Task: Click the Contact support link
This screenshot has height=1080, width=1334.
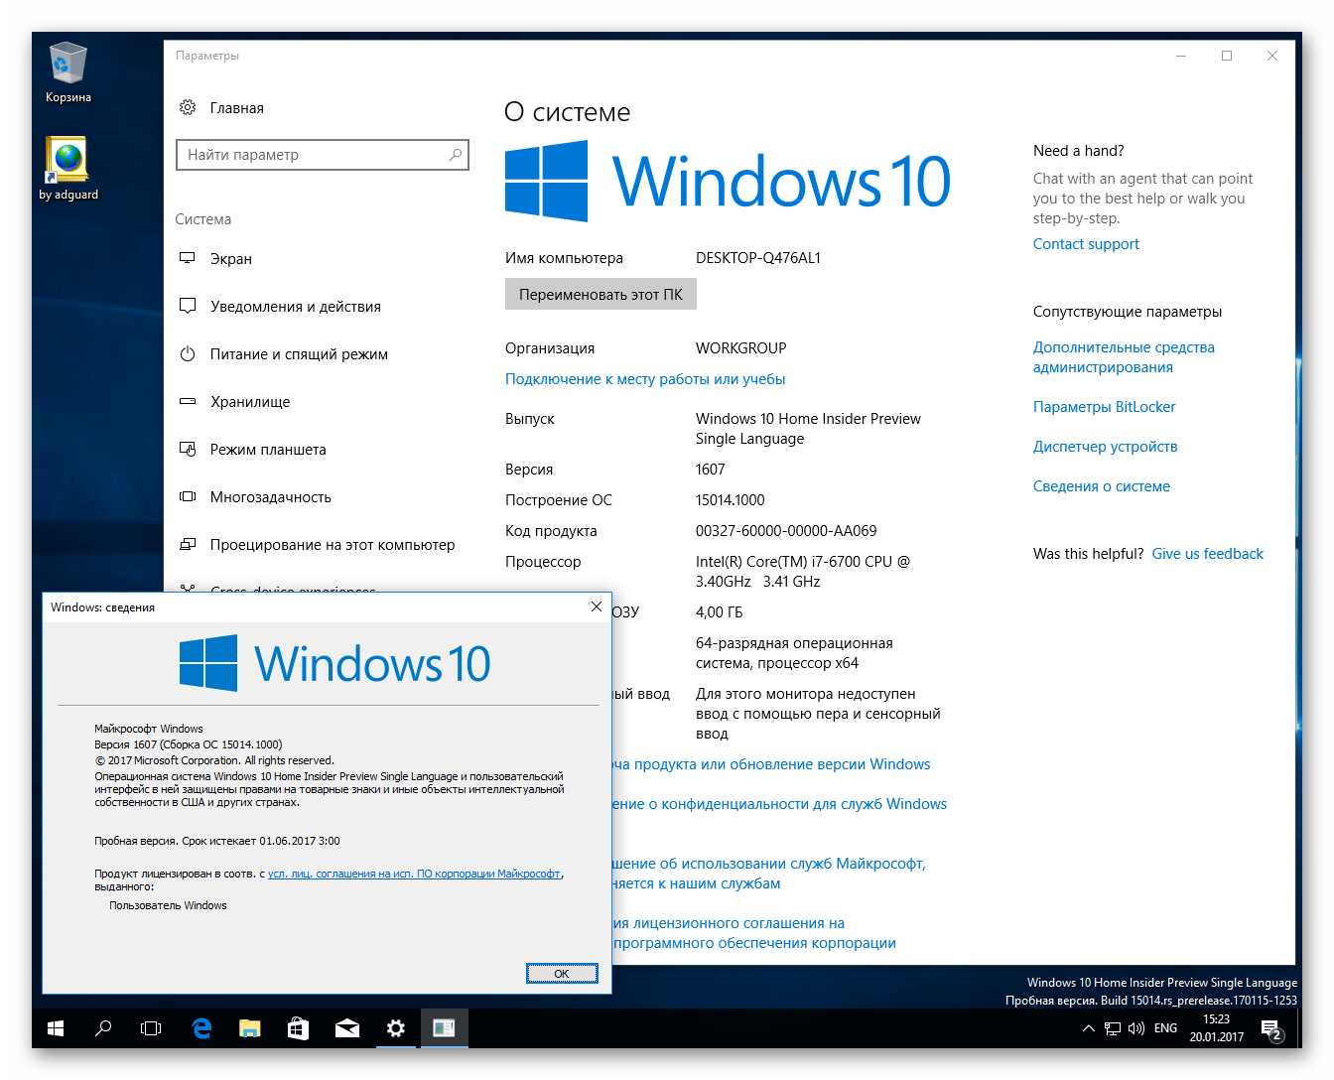Action: (1086, 244)
